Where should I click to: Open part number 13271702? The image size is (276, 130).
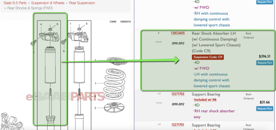[x=178, y=94]
